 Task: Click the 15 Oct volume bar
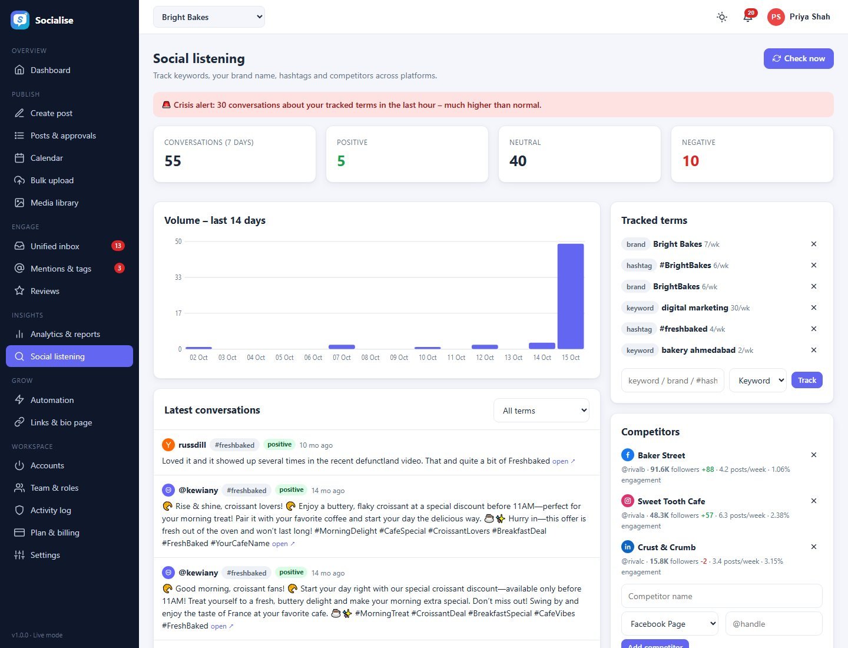click(x=571, y=296)
